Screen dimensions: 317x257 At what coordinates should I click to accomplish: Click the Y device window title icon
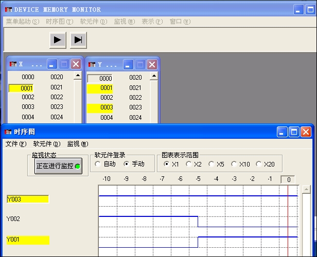point(92,65)
